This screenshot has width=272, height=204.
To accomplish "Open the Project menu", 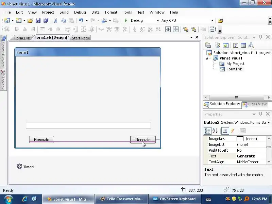I will tap(48, 12).
